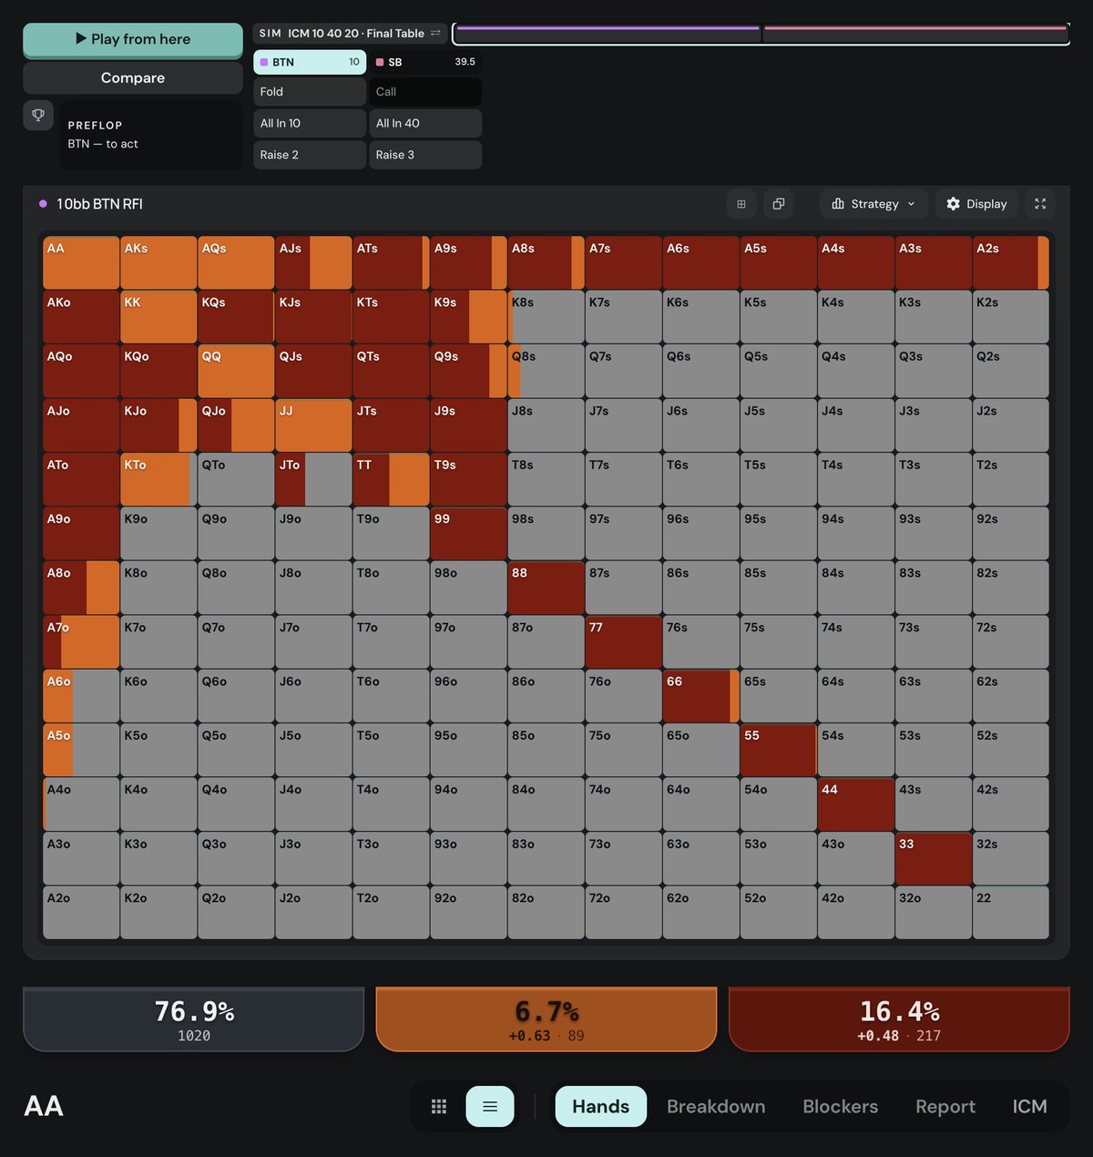This screenshot has width=1093, height=1157.
Task: Click the dark red 16.4% action card
Action: [899, 1019]
